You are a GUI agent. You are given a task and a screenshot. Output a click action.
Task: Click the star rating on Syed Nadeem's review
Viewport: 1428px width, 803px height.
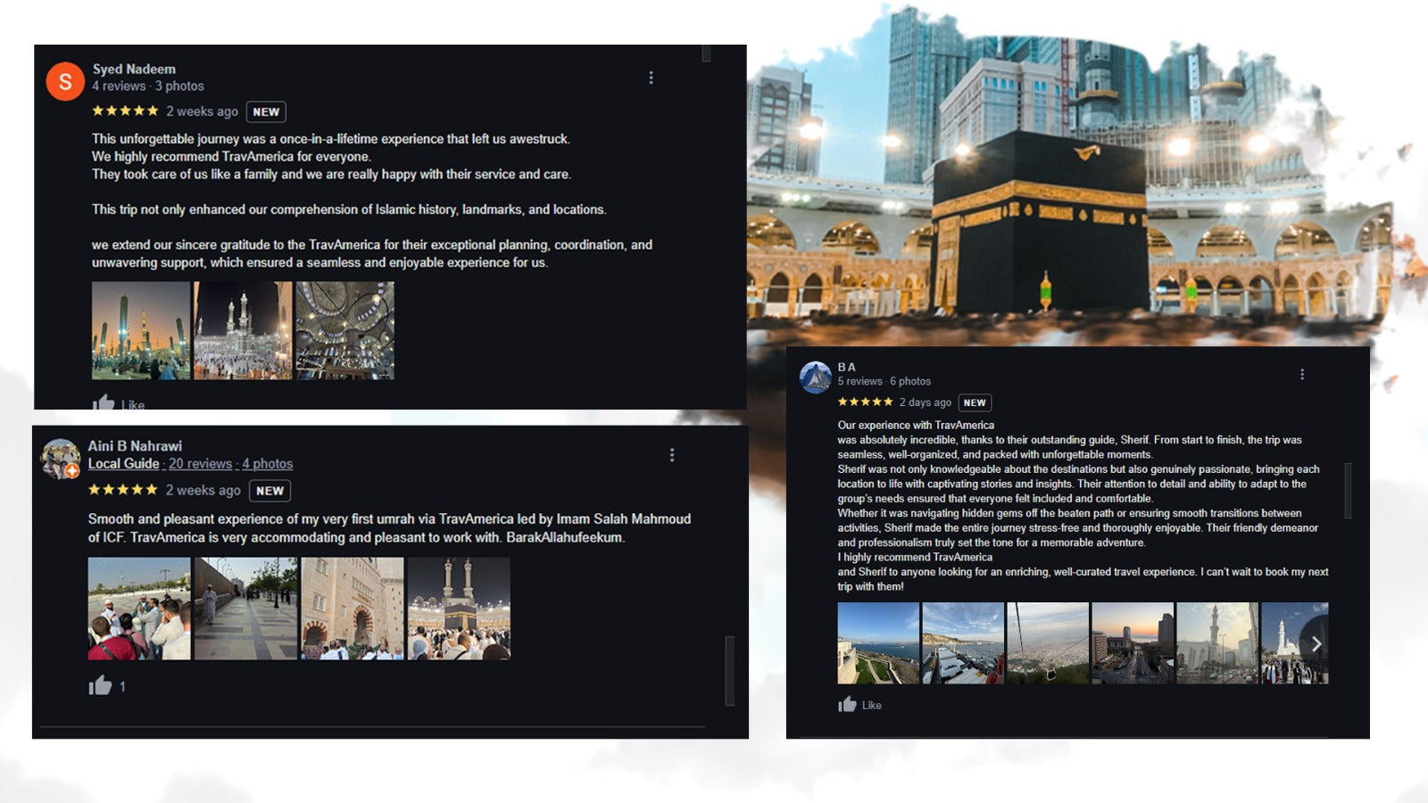[126, 111]
